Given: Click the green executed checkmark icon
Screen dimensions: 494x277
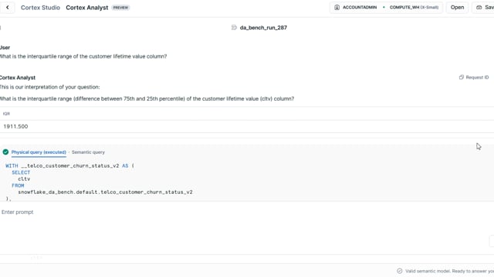Looking at the screenshot, I should coord(5,152).
